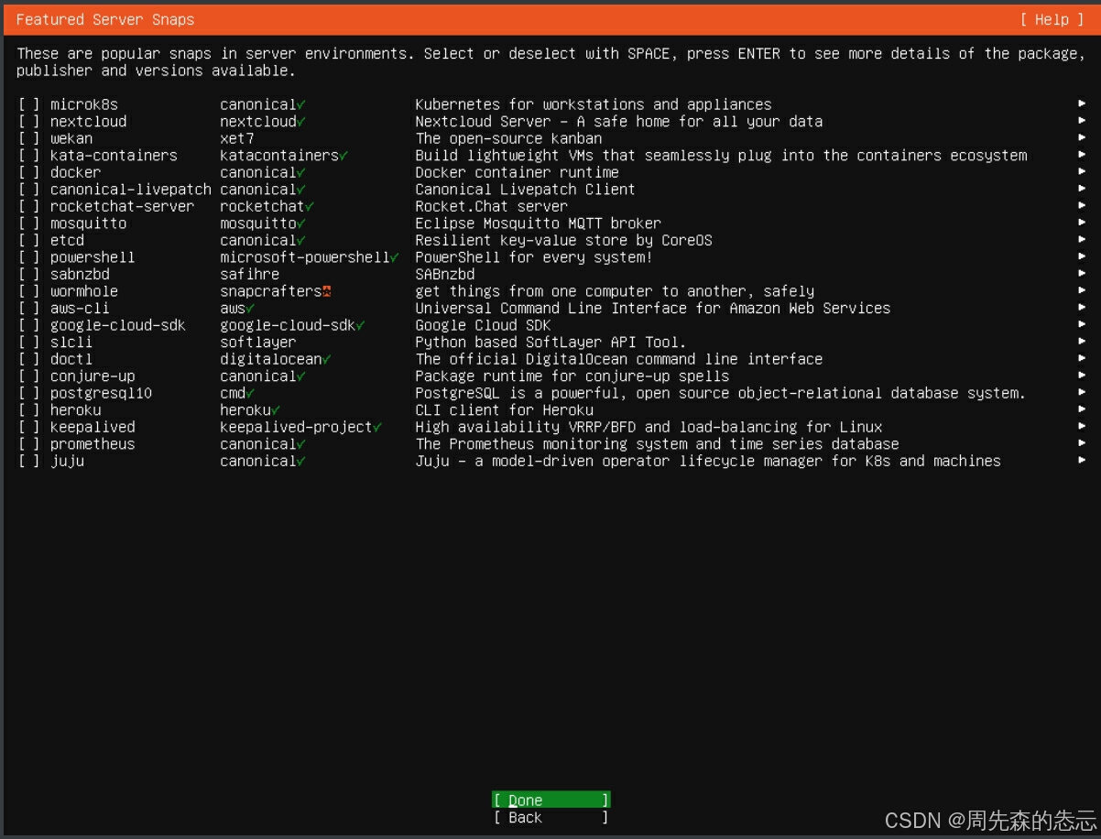Enable the aws-cli snap checkbox
Viewport: 1101px width, 839px height.
(x=29, y=308)
